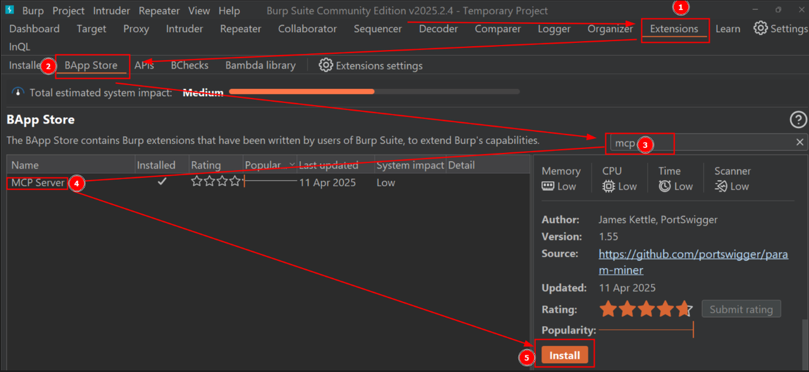The width and height of the screenshot is (809, 372).
Task: Open the Decoder tab
Action: tap(439, 29)
